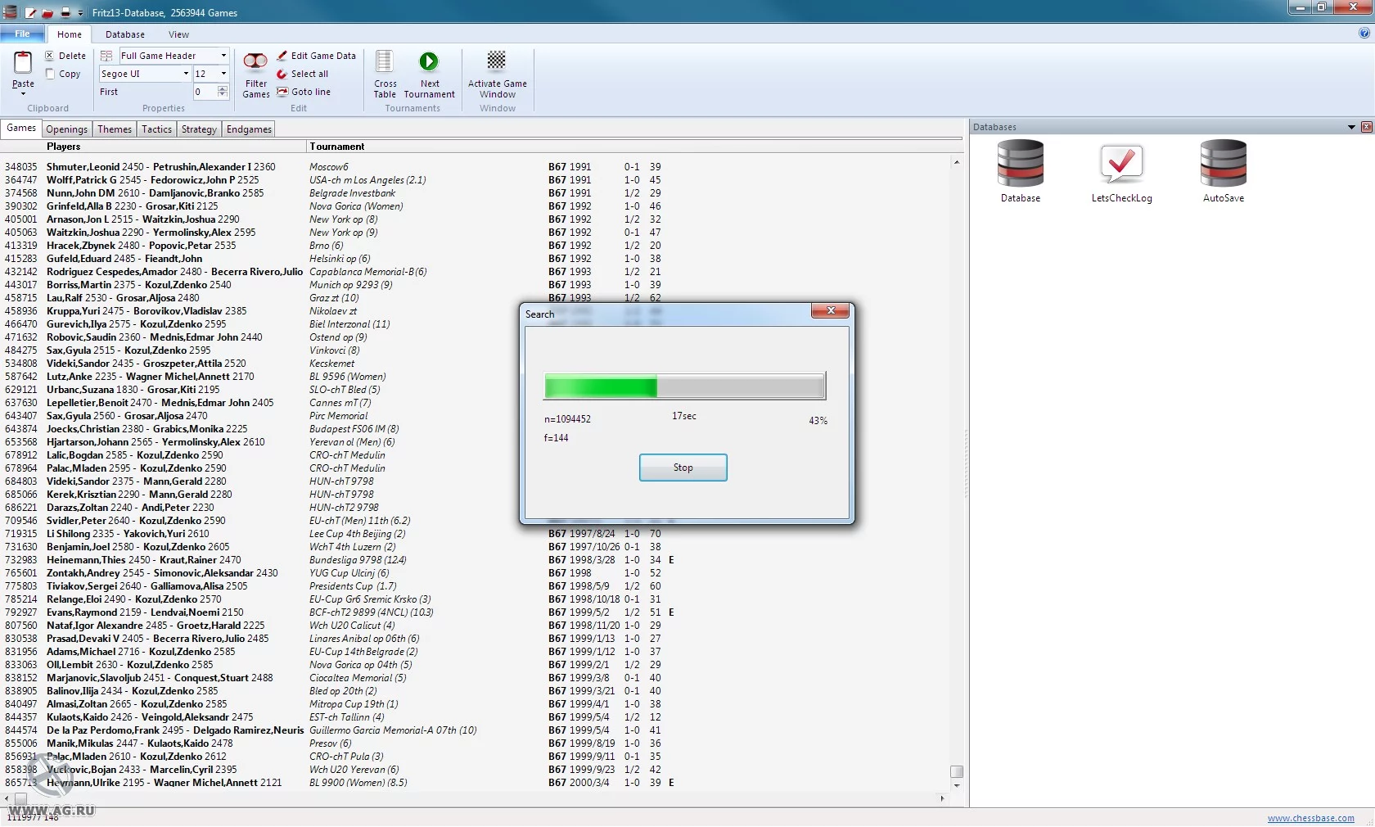Open the Databases pane menu arrow
This screenshot has width=1375, height=827.
[x=1351, y=127]
